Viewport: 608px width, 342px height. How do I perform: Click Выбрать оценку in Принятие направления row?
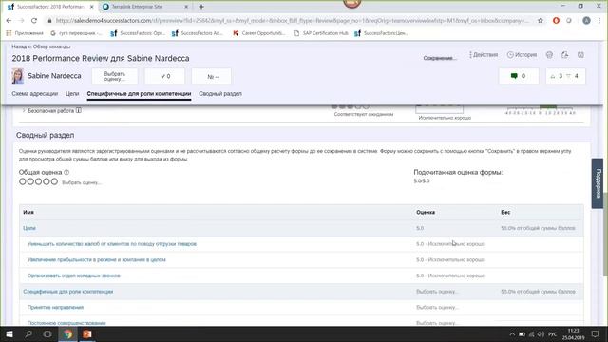click(x=437, y=307)
